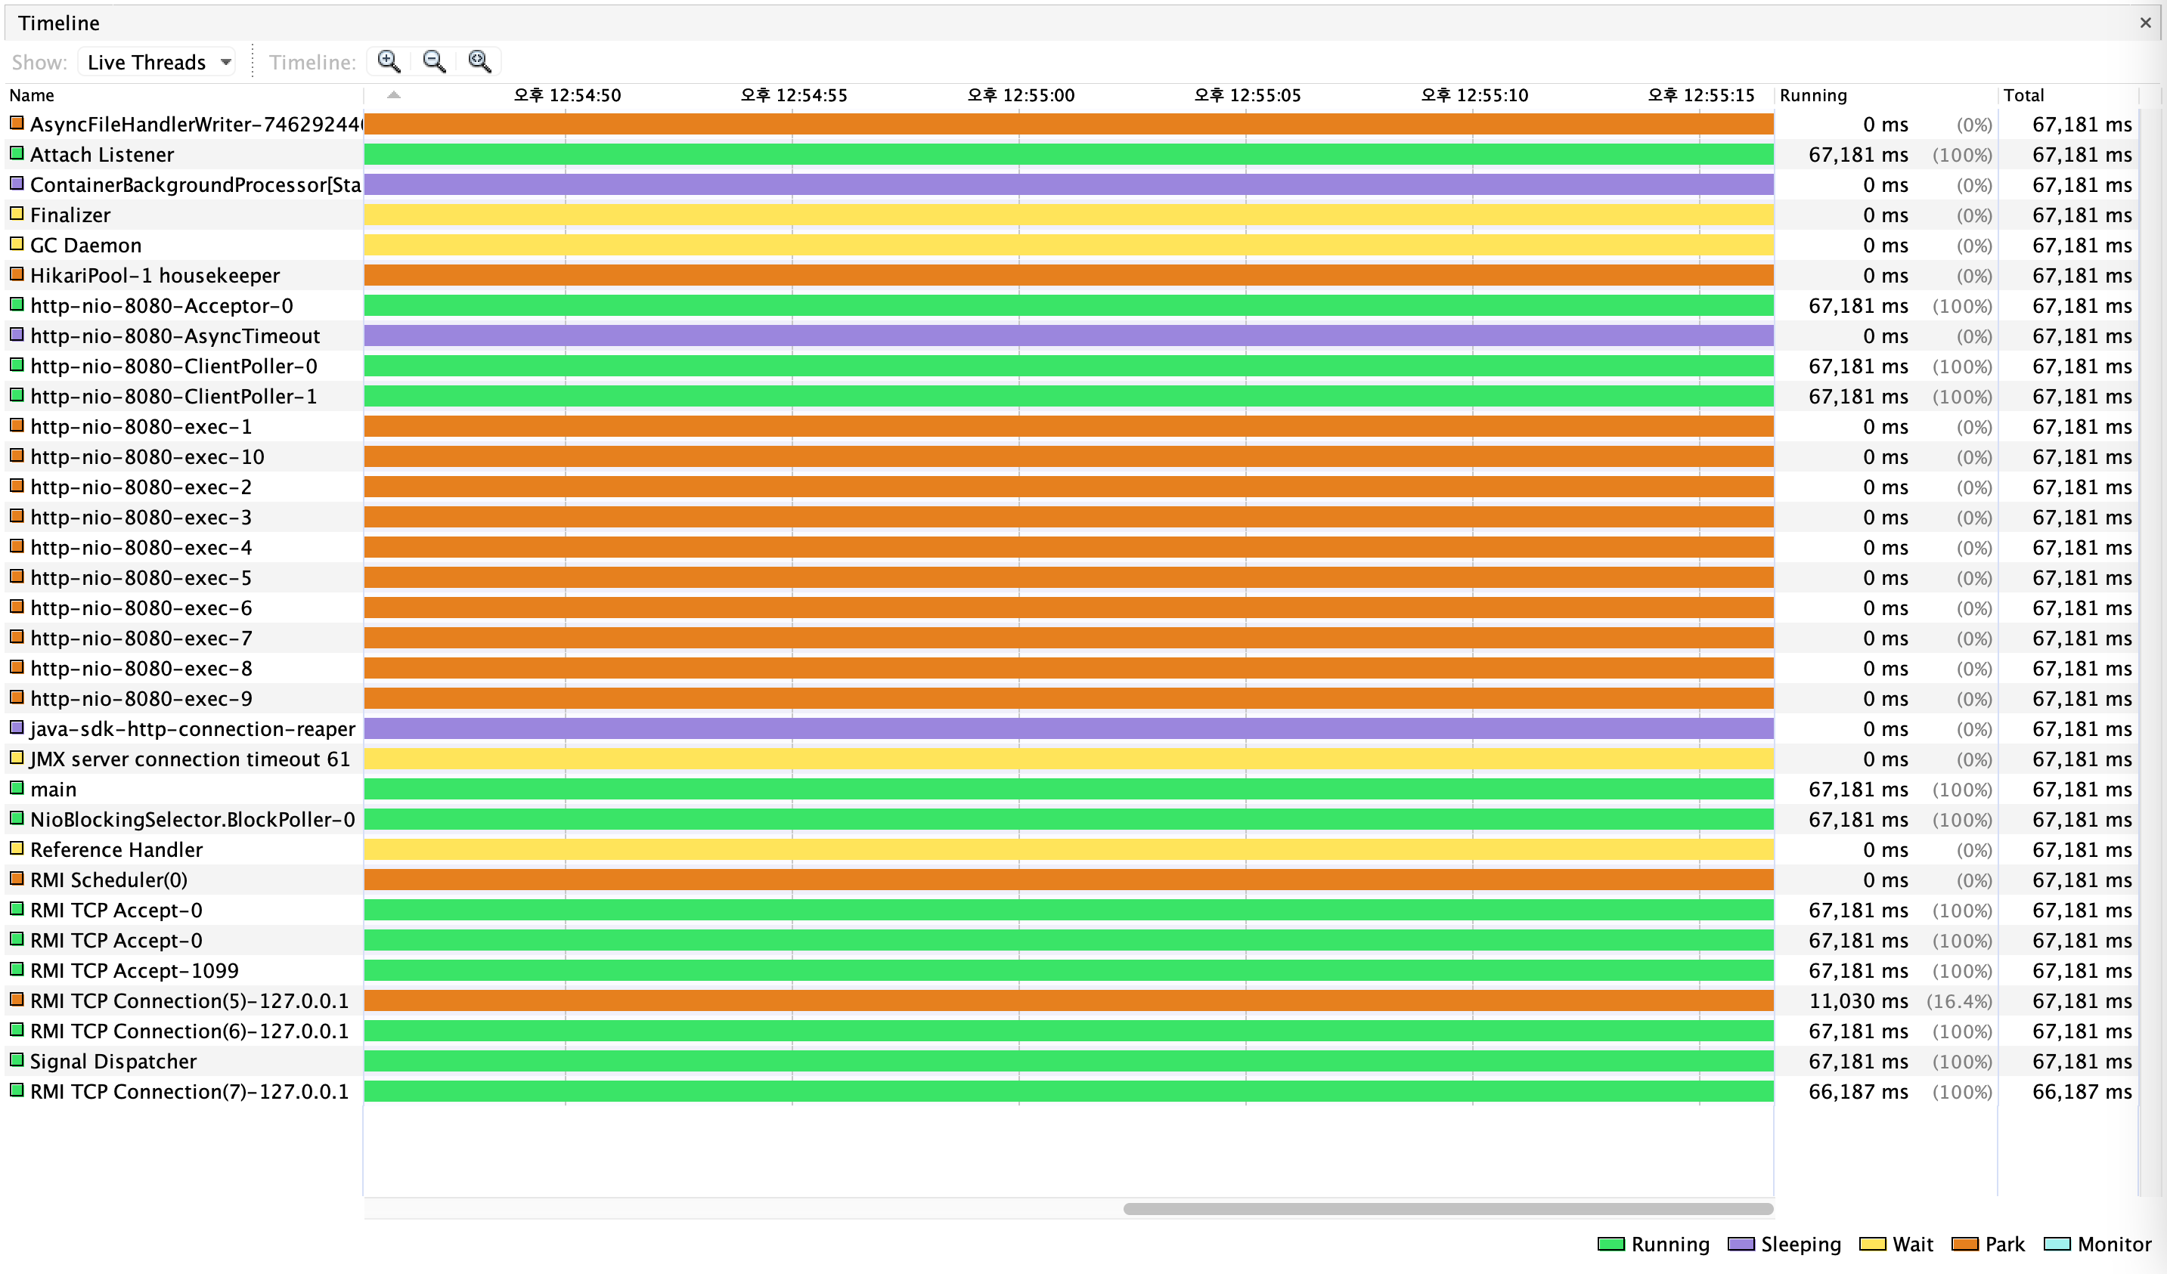Open the Live Threads dropdown
The image size is (2167, 1274).
[x=157, y=62]
